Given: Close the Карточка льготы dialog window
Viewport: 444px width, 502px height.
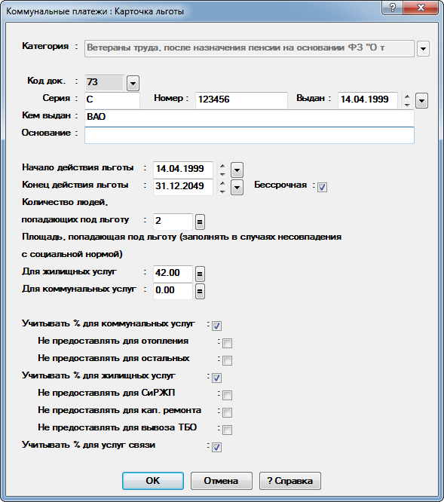Looking at the screenshot, I should [421, 8].
